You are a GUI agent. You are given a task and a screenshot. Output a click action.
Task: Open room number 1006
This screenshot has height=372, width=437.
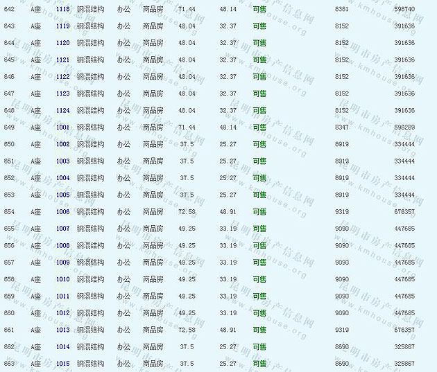(x=62, y=212)
